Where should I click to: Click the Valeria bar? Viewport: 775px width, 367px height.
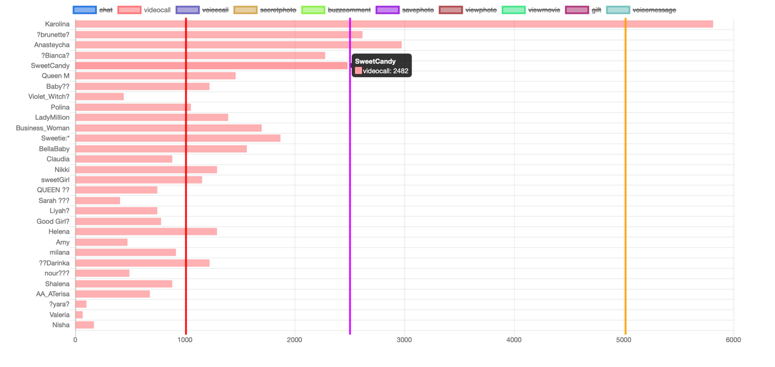coord(79,315)
